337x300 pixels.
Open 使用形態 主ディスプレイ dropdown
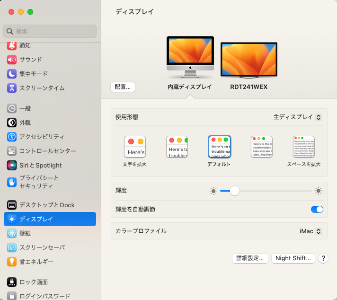298,117
